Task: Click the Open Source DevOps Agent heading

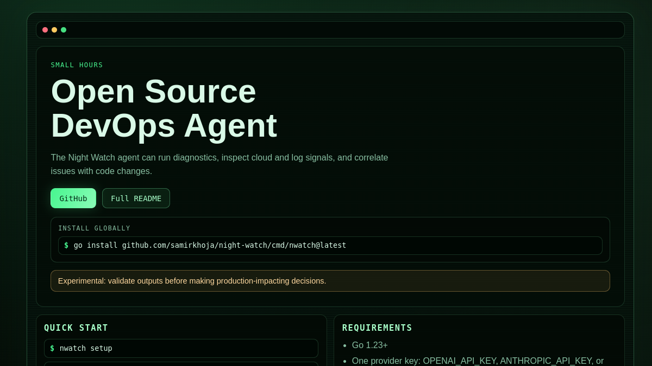Action: [x=164, y=108]
